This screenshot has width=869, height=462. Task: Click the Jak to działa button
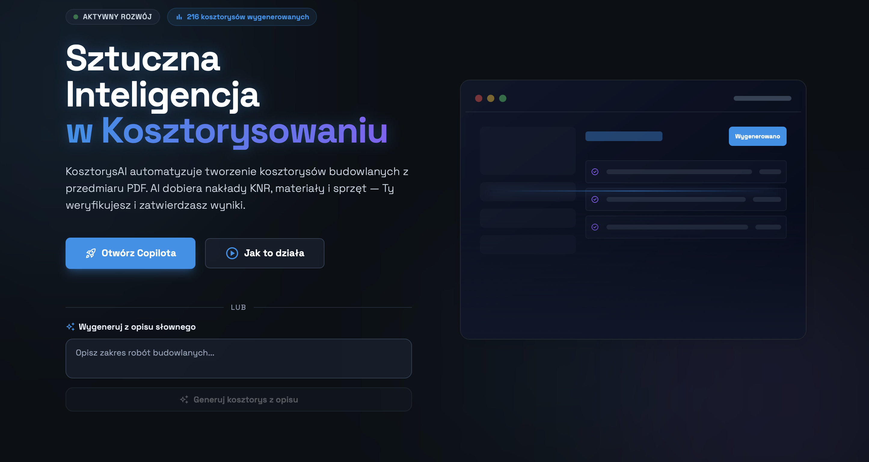[265, 253]
